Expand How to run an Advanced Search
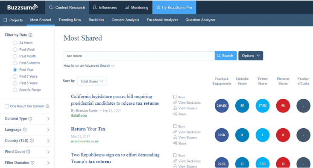 [x=89, y=65]
